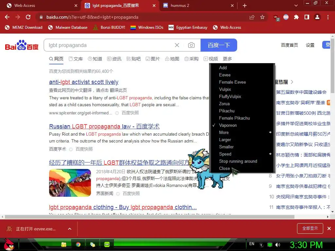
Task: Bookmark this page with the star icon
Action: click(262, 17)
